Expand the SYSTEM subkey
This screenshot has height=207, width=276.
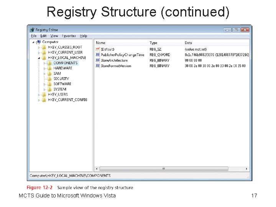tap(44, 90)
